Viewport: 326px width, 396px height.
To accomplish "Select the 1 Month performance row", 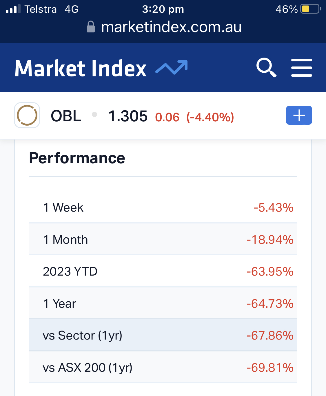I will (x=163, y=240).
